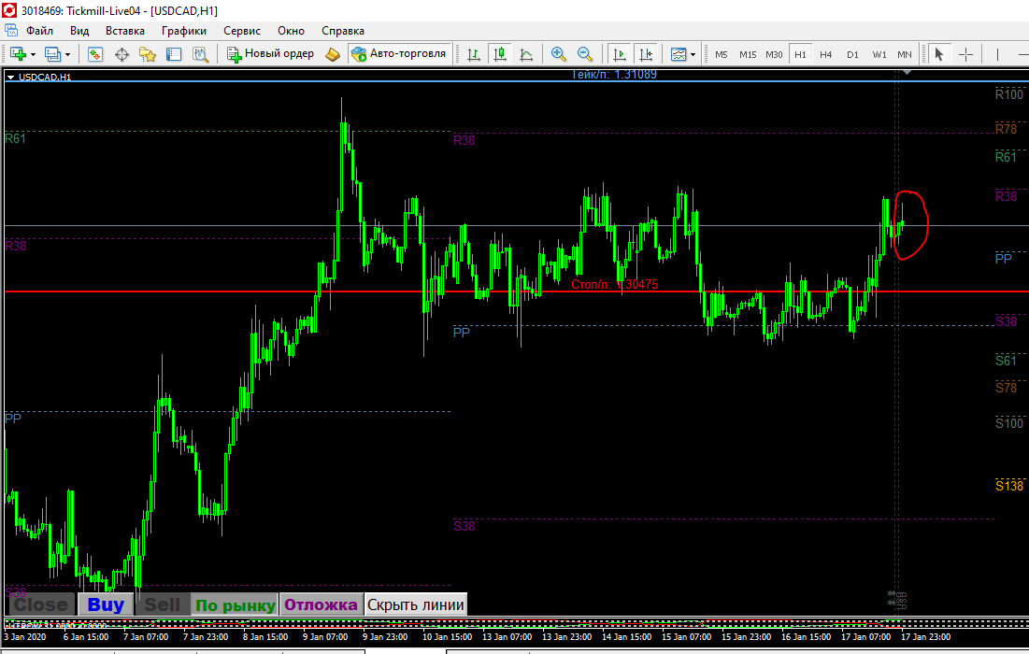Open the Вид menu
Screen dimensions: 1029x654
pos(79,31)
